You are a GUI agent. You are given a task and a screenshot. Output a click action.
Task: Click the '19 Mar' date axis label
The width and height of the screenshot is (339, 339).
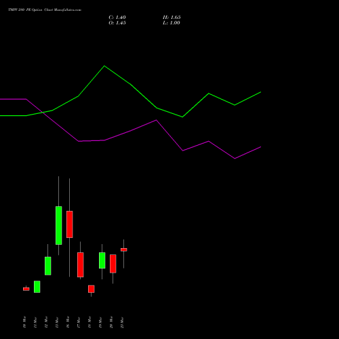pyautogui.click(x=100, y=322)
